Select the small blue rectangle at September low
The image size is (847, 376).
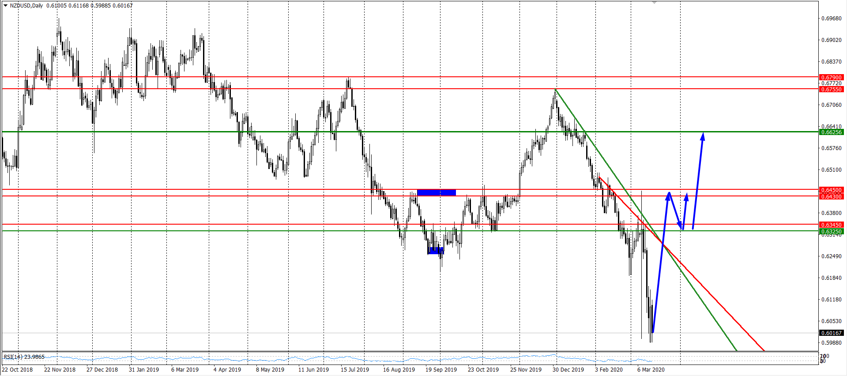pyautogui.click(x=436, y=251)
